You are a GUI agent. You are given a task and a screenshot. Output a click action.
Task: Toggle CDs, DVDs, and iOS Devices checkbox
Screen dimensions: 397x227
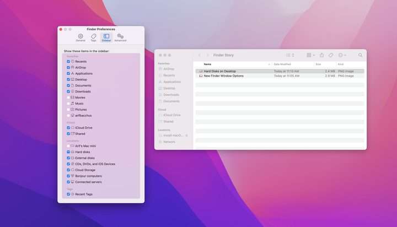[68, 164]
